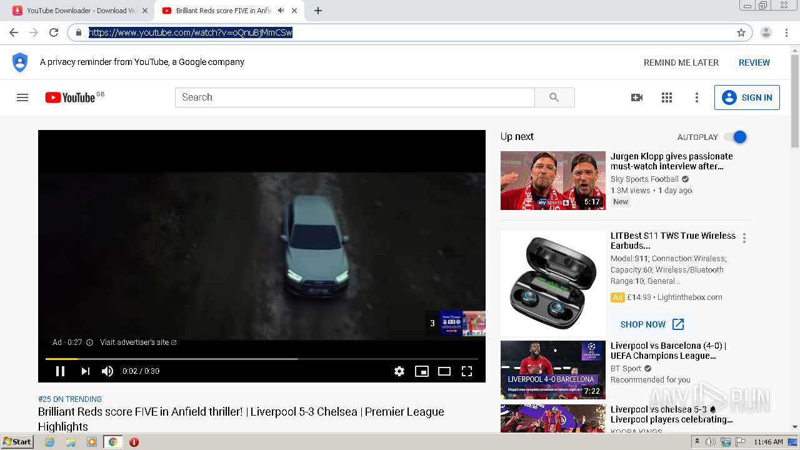Go forward in browser
This screenshot has width=800, height=450.
pyautogui.click(x=34, y=32)
